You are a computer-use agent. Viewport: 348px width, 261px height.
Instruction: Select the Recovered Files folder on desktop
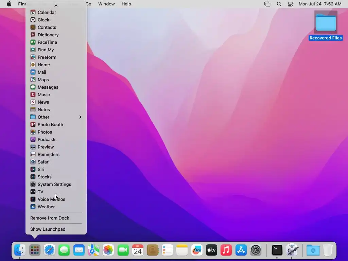pos(326,25)
